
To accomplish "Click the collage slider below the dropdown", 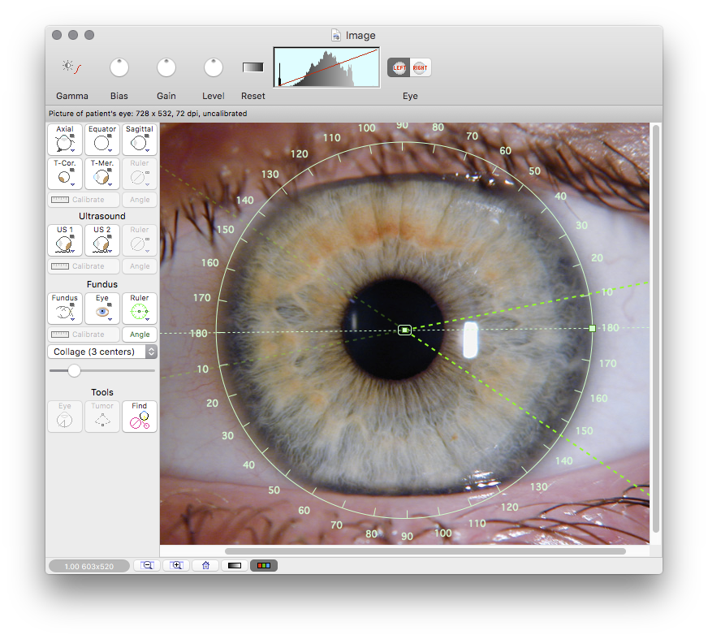I will 75,370.
